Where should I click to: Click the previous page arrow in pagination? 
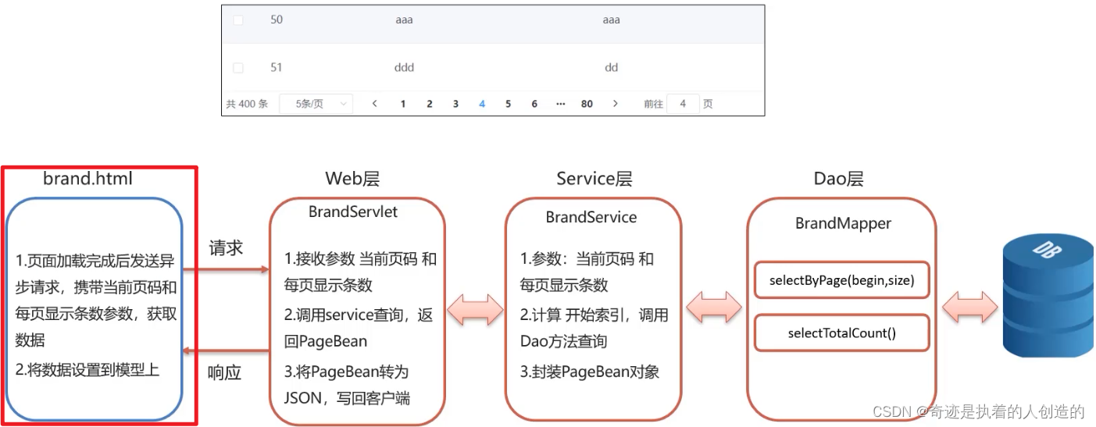(x=375, y=104)
